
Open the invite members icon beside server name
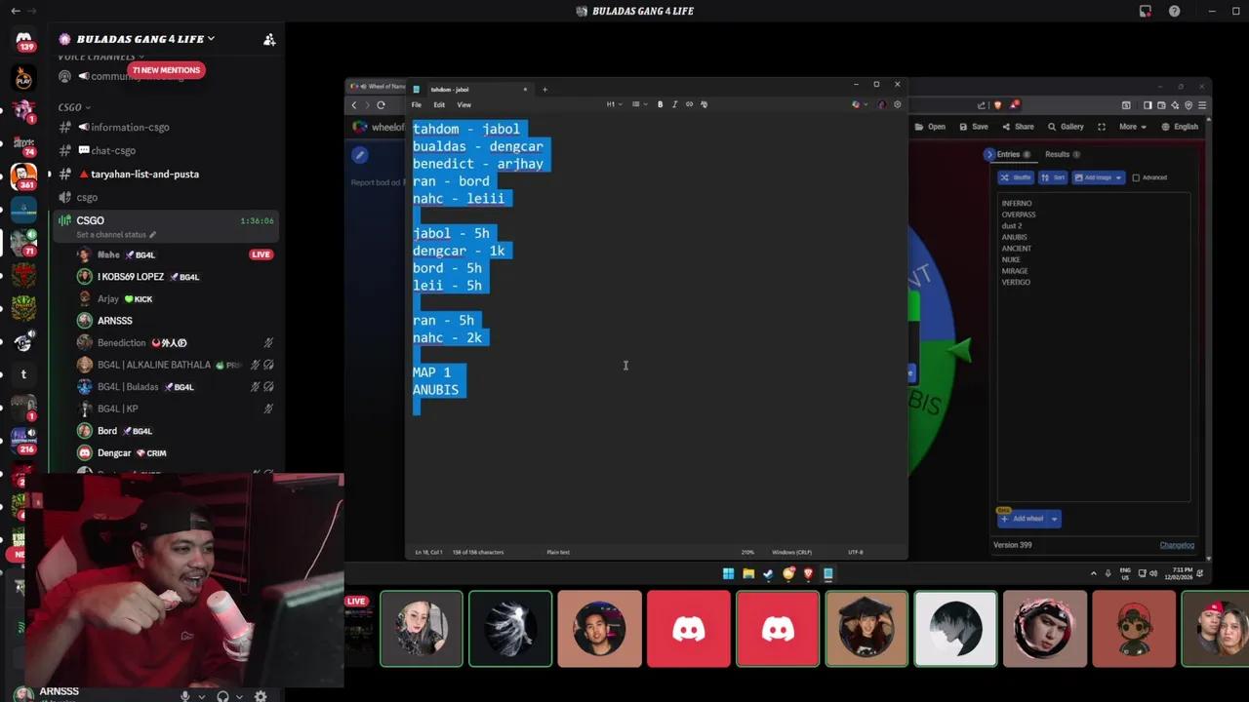click(x=269, y=39)
